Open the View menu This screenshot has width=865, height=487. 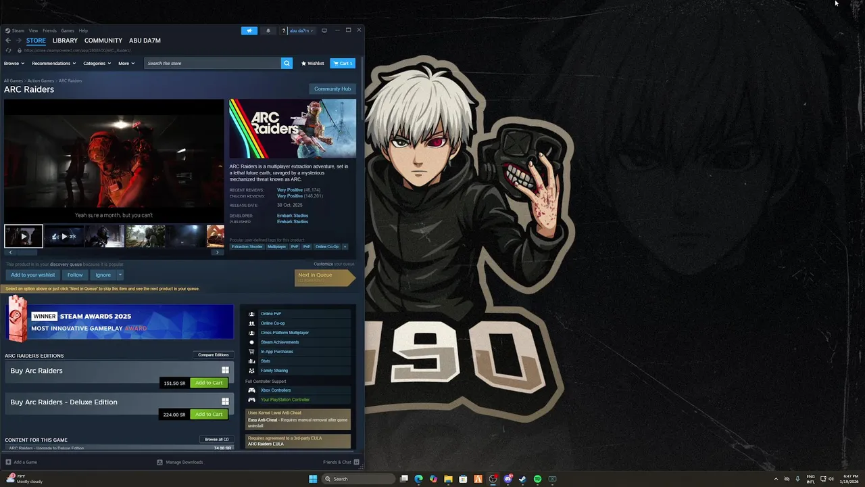[33, 30]
